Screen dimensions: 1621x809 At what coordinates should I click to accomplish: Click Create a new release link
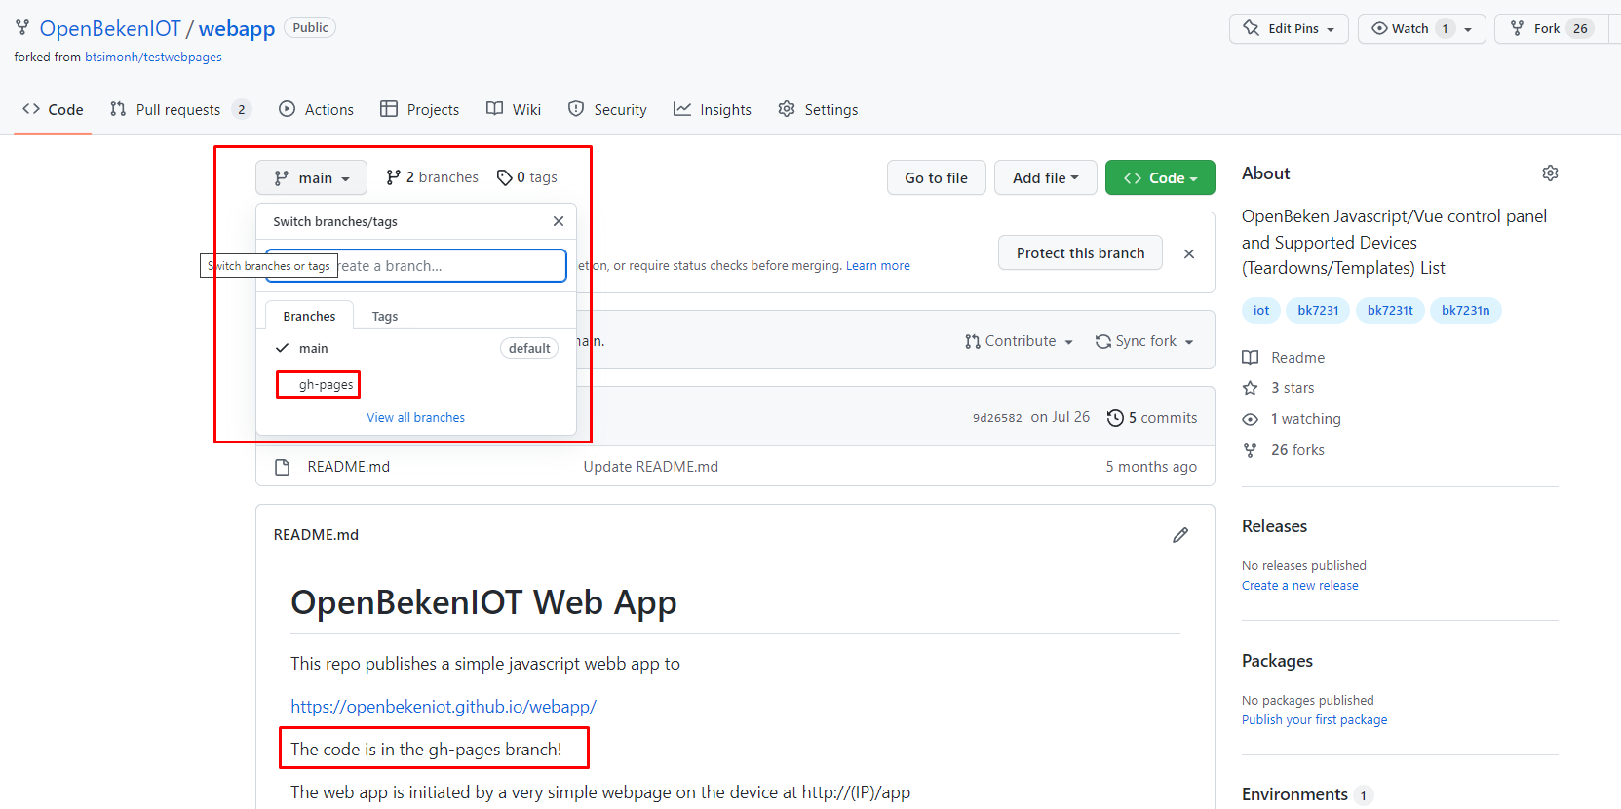point(1299,585)
